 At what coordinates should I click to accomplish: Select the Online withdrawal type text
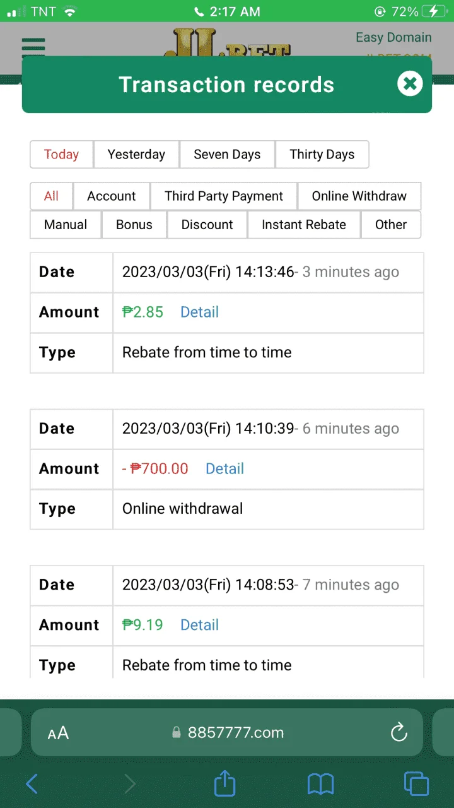tap(182, 509)
